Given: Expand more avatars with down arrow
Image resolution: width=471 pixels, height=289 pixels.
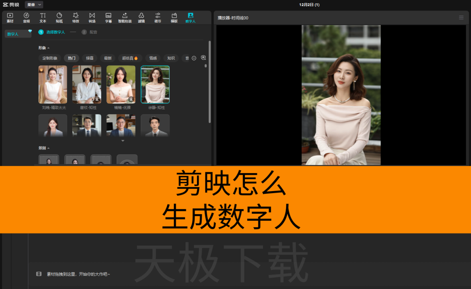Looking at the screenshot, I should click(x=123, y=141).
